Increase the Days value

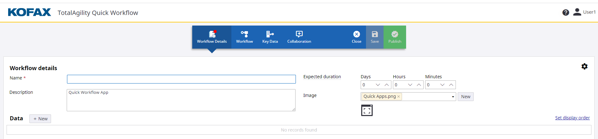tap(387, 85)
